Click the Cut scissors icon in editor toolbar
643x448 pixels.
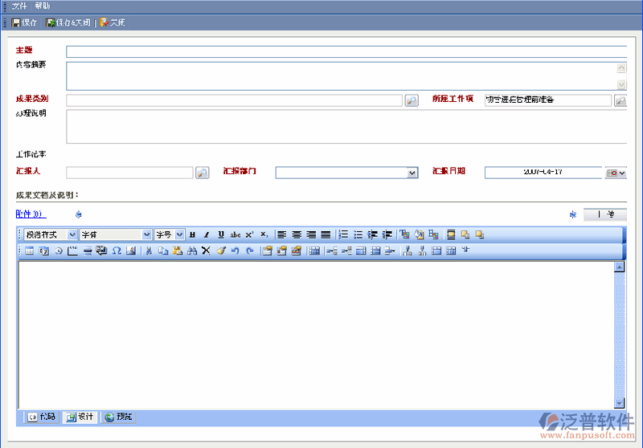[x=148, y=251]
